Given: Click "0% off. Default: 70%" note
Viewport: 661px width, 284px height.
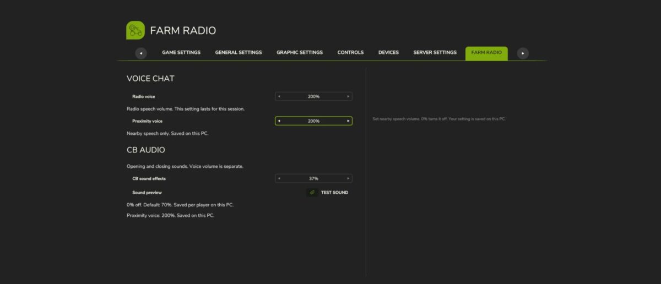Looking at the screenshot, I should [x=180, y=205].
